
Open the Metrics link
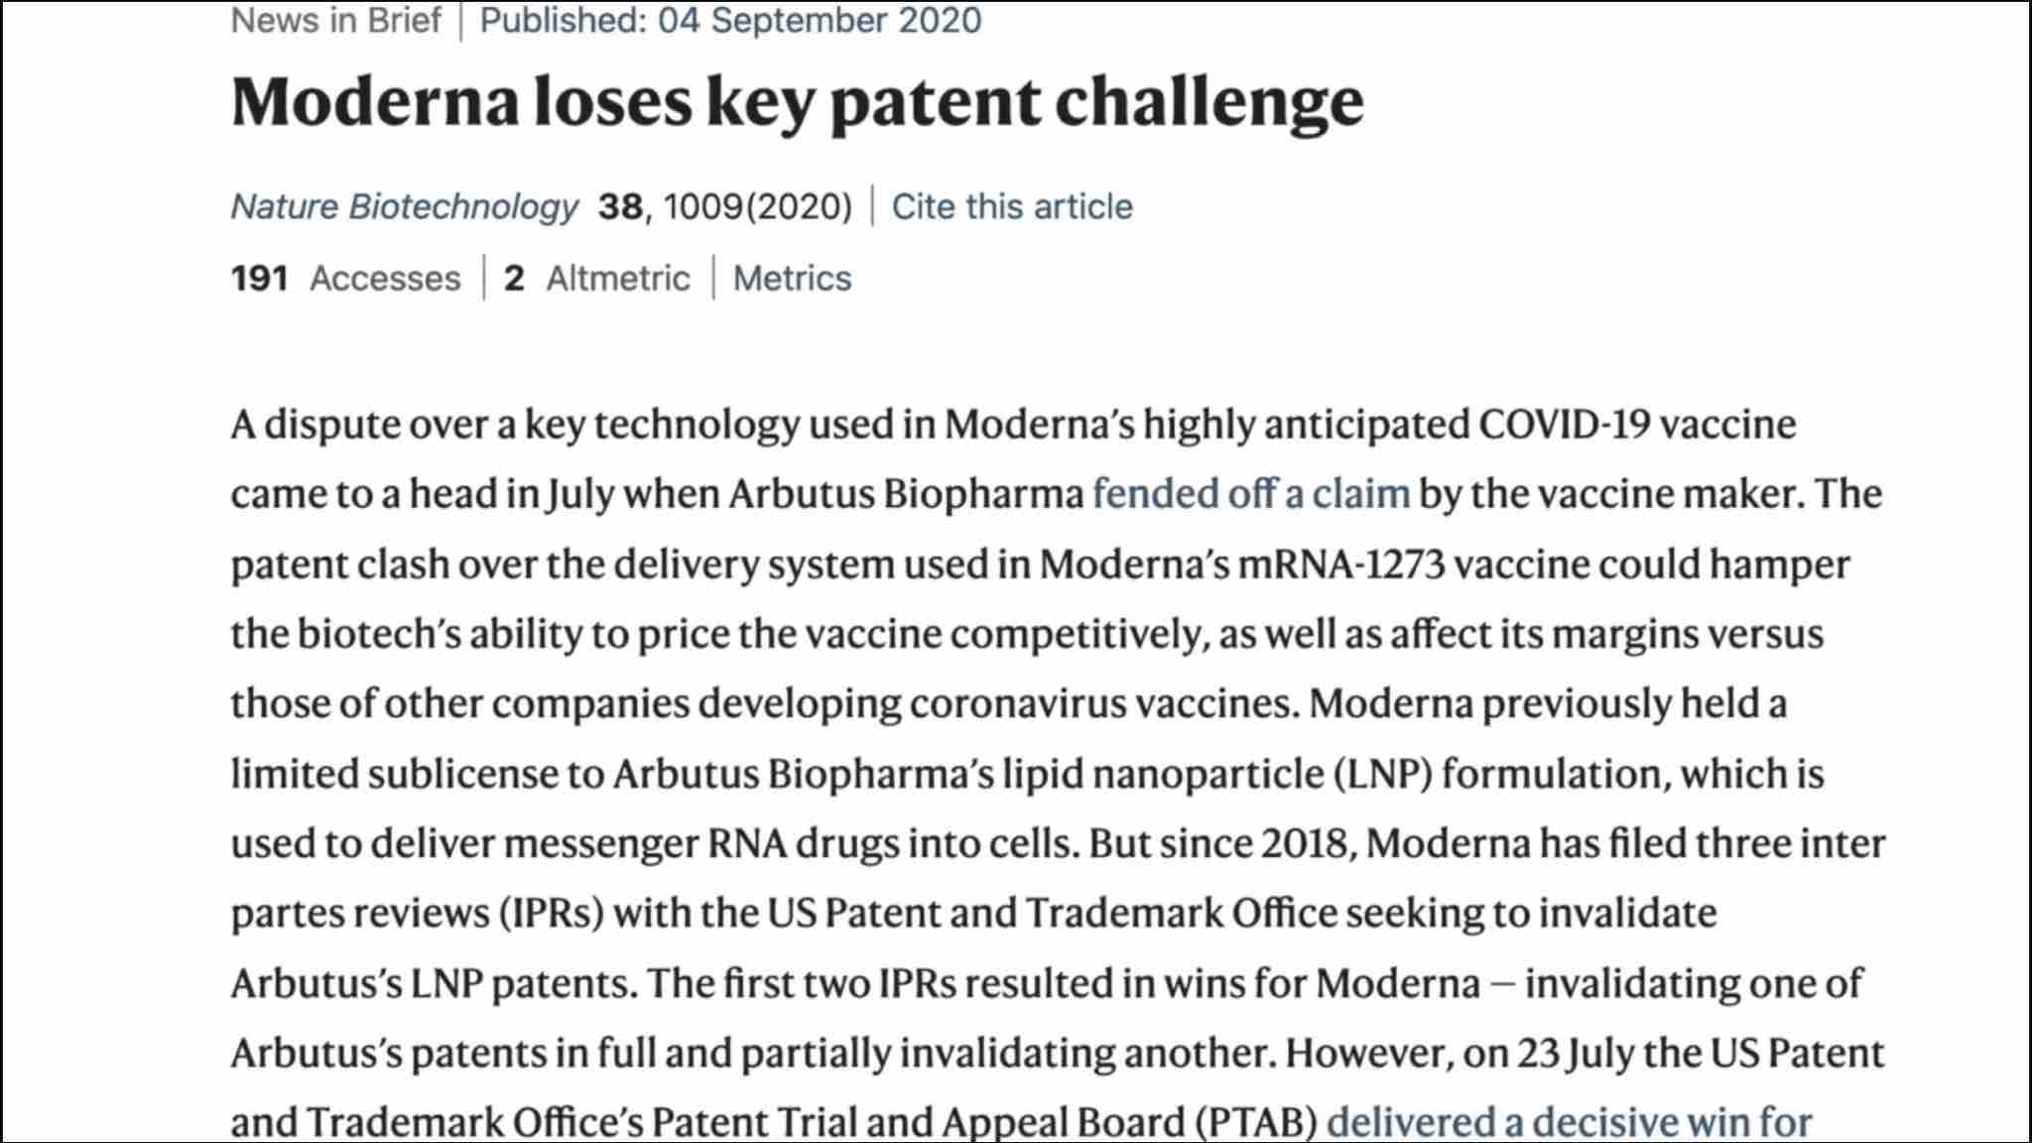point(792,278)
